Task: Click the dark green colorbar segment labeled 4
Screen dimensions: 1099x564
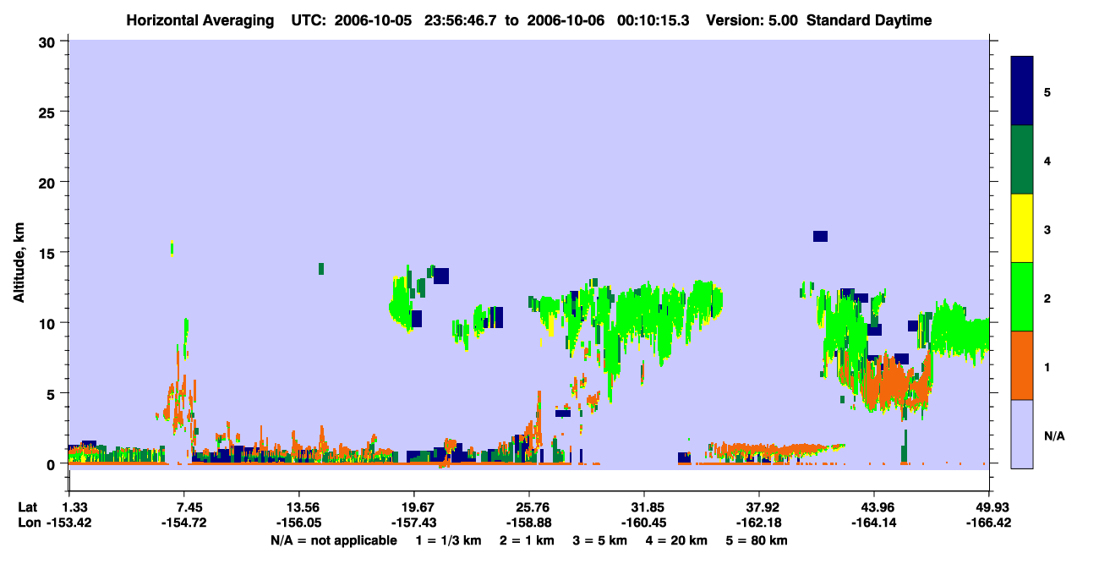Action: pyautogui.click(x=1022, y=160)
